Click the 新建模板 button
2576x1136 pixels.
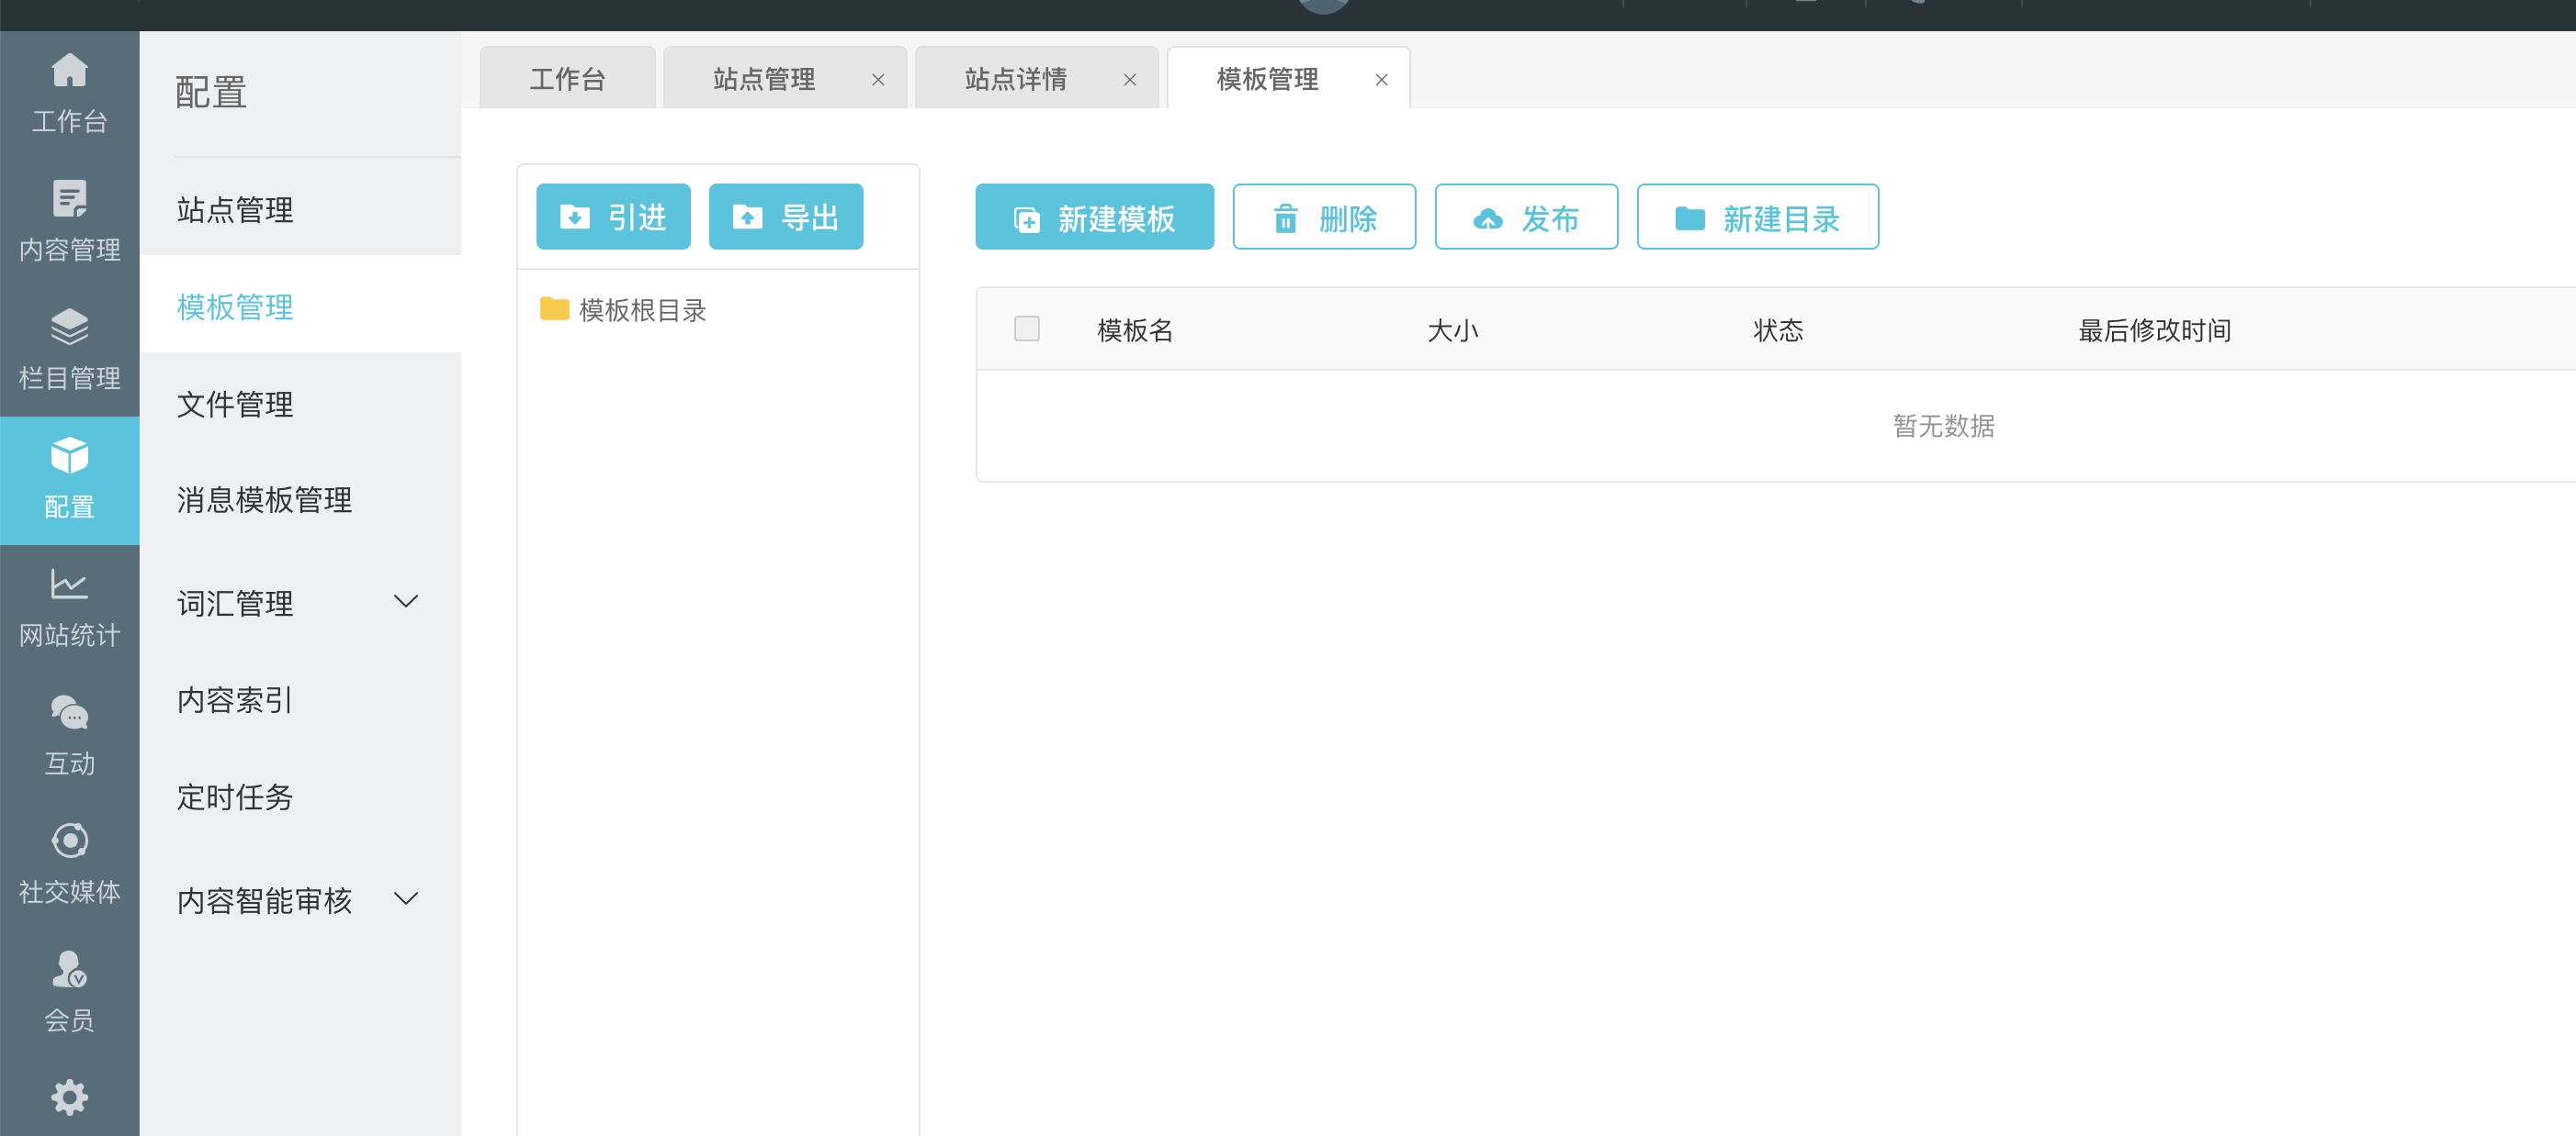pyautogui.click(x=1094, y=217)
